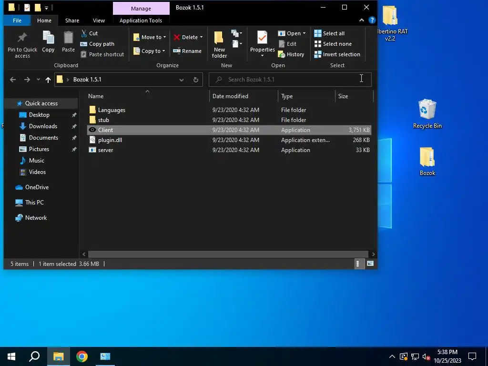Click the horizontal scrollbar in file list
Viewport: 488px width, 366px height.
228,254
